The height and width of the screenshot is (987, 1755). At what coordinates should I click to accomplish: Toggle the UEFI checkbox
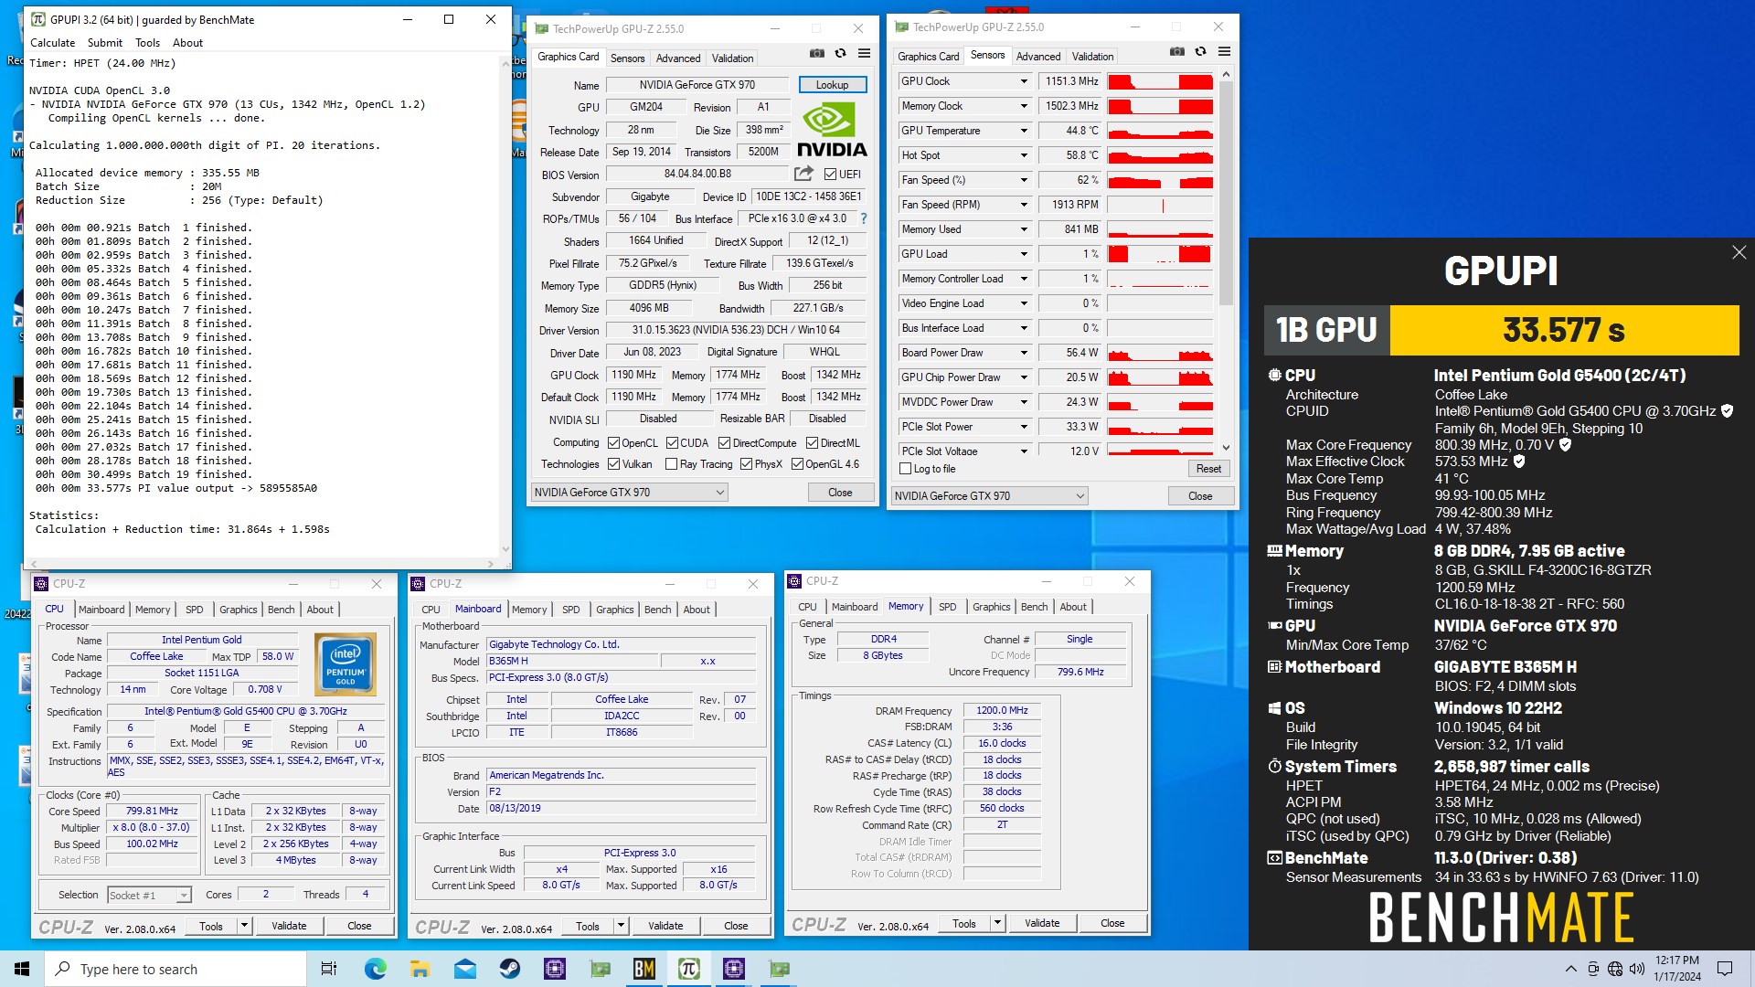tap(830, 175)
